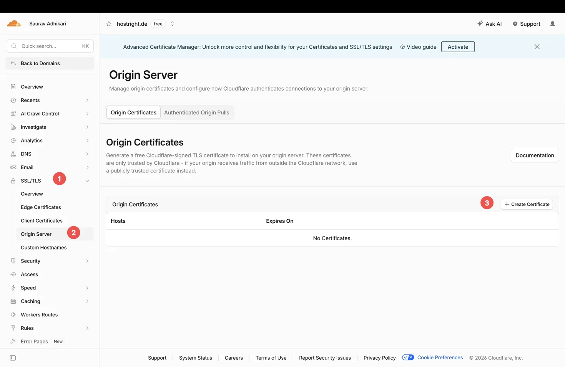Click the Ask AI sparkle icon
Viewport: 565px width, 367px height.
point(480,24)
